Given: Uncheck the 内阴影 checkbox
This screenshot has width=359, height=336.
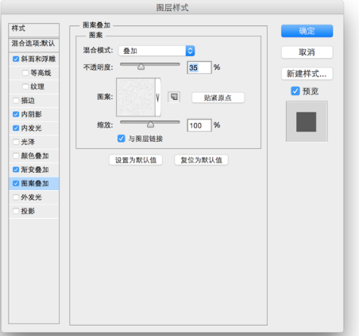Looking at the screenshot, I should tap(16, 114).
